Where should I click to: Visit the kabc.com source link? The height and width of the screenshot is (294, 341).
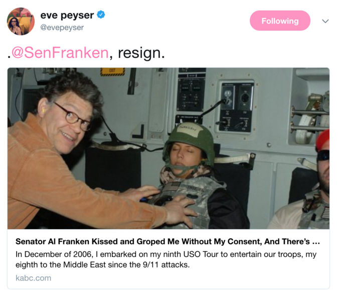tap(33, 278)
